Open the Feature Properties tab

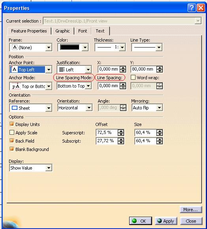pos(29,31)
